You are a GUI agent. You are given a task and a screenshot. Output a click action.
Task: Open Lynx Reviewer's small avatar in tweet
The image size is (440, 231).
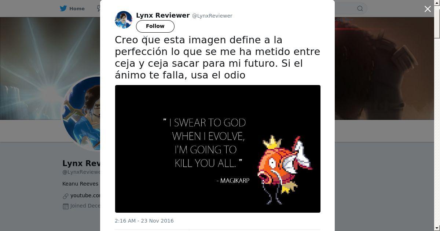[x=124, y=20]
